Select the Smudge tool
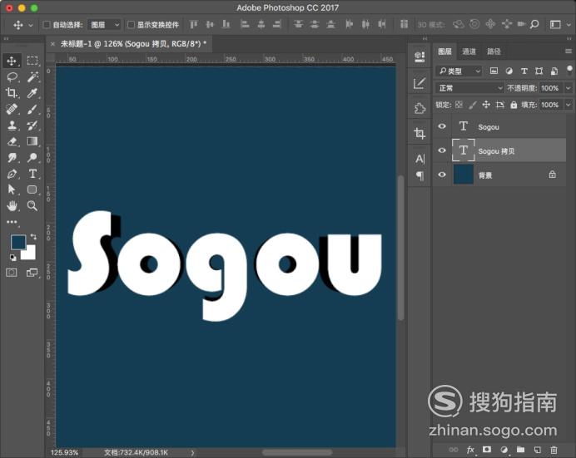This screenshot has width=576, height=458. (x=12, y=158)
